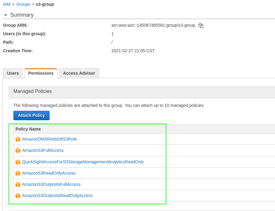The image size is (275, 211).
Task: Click the Managed Policies section header
Action: click(x=33, y=91)
